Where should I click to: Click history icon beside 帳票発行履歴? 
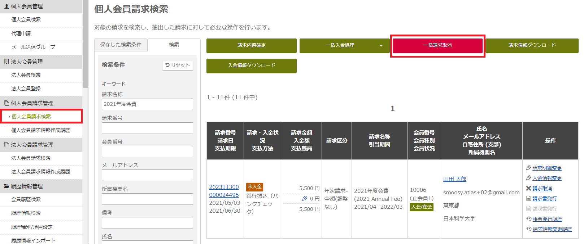529,219
